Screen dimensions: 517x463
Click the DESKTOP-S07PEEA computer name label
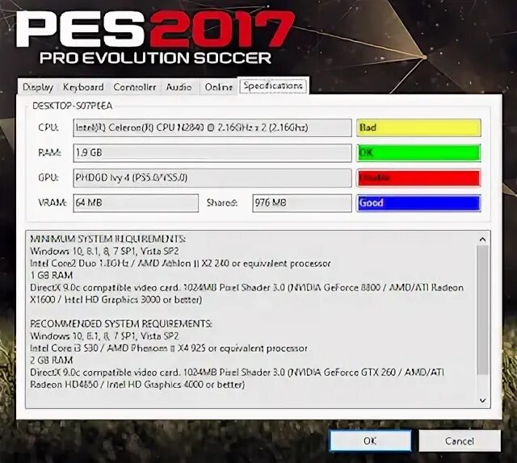(x=73, y=106)
